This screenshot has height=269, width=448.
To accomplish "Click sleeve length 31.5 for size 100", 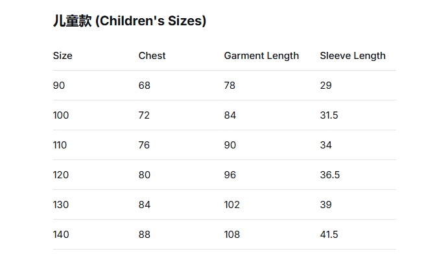I will pyautogui.click(x=329, y=115).
